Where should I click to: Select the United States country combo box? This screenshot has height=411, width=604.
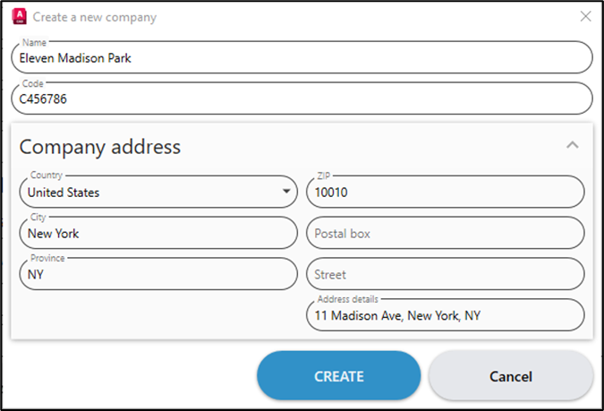click(158, 192)
